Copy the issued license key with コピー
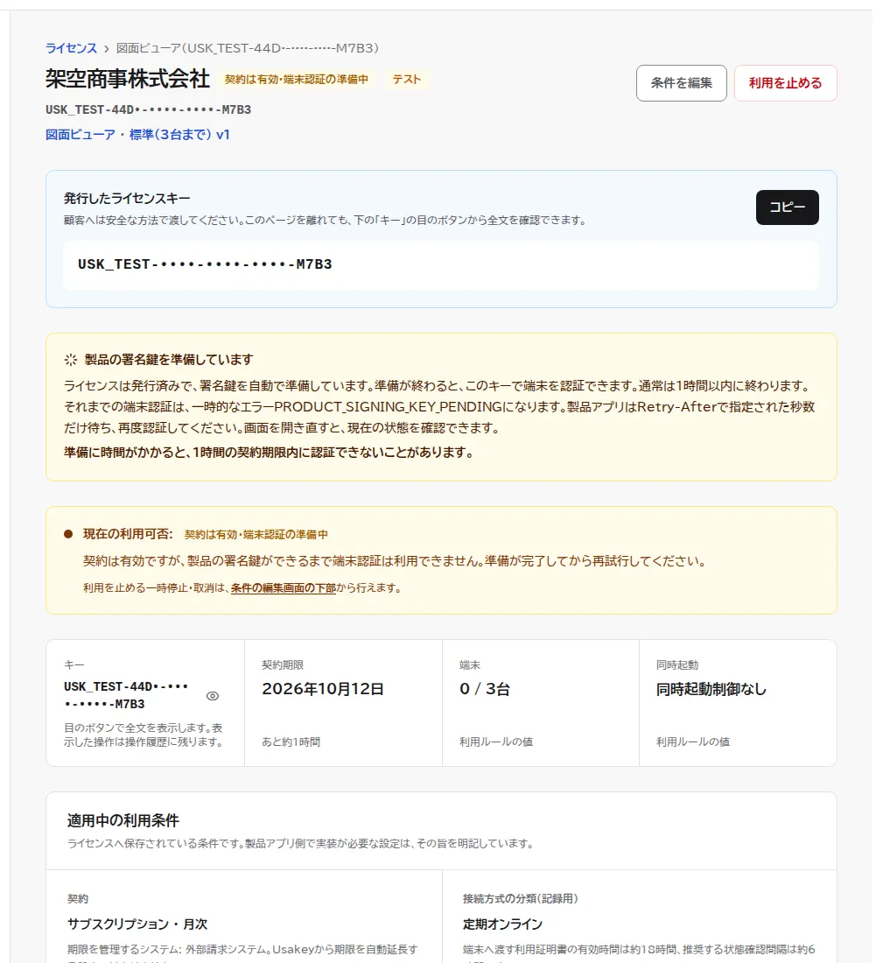The width and height of the screenshot is (883, 963). [x=787, y=207]
